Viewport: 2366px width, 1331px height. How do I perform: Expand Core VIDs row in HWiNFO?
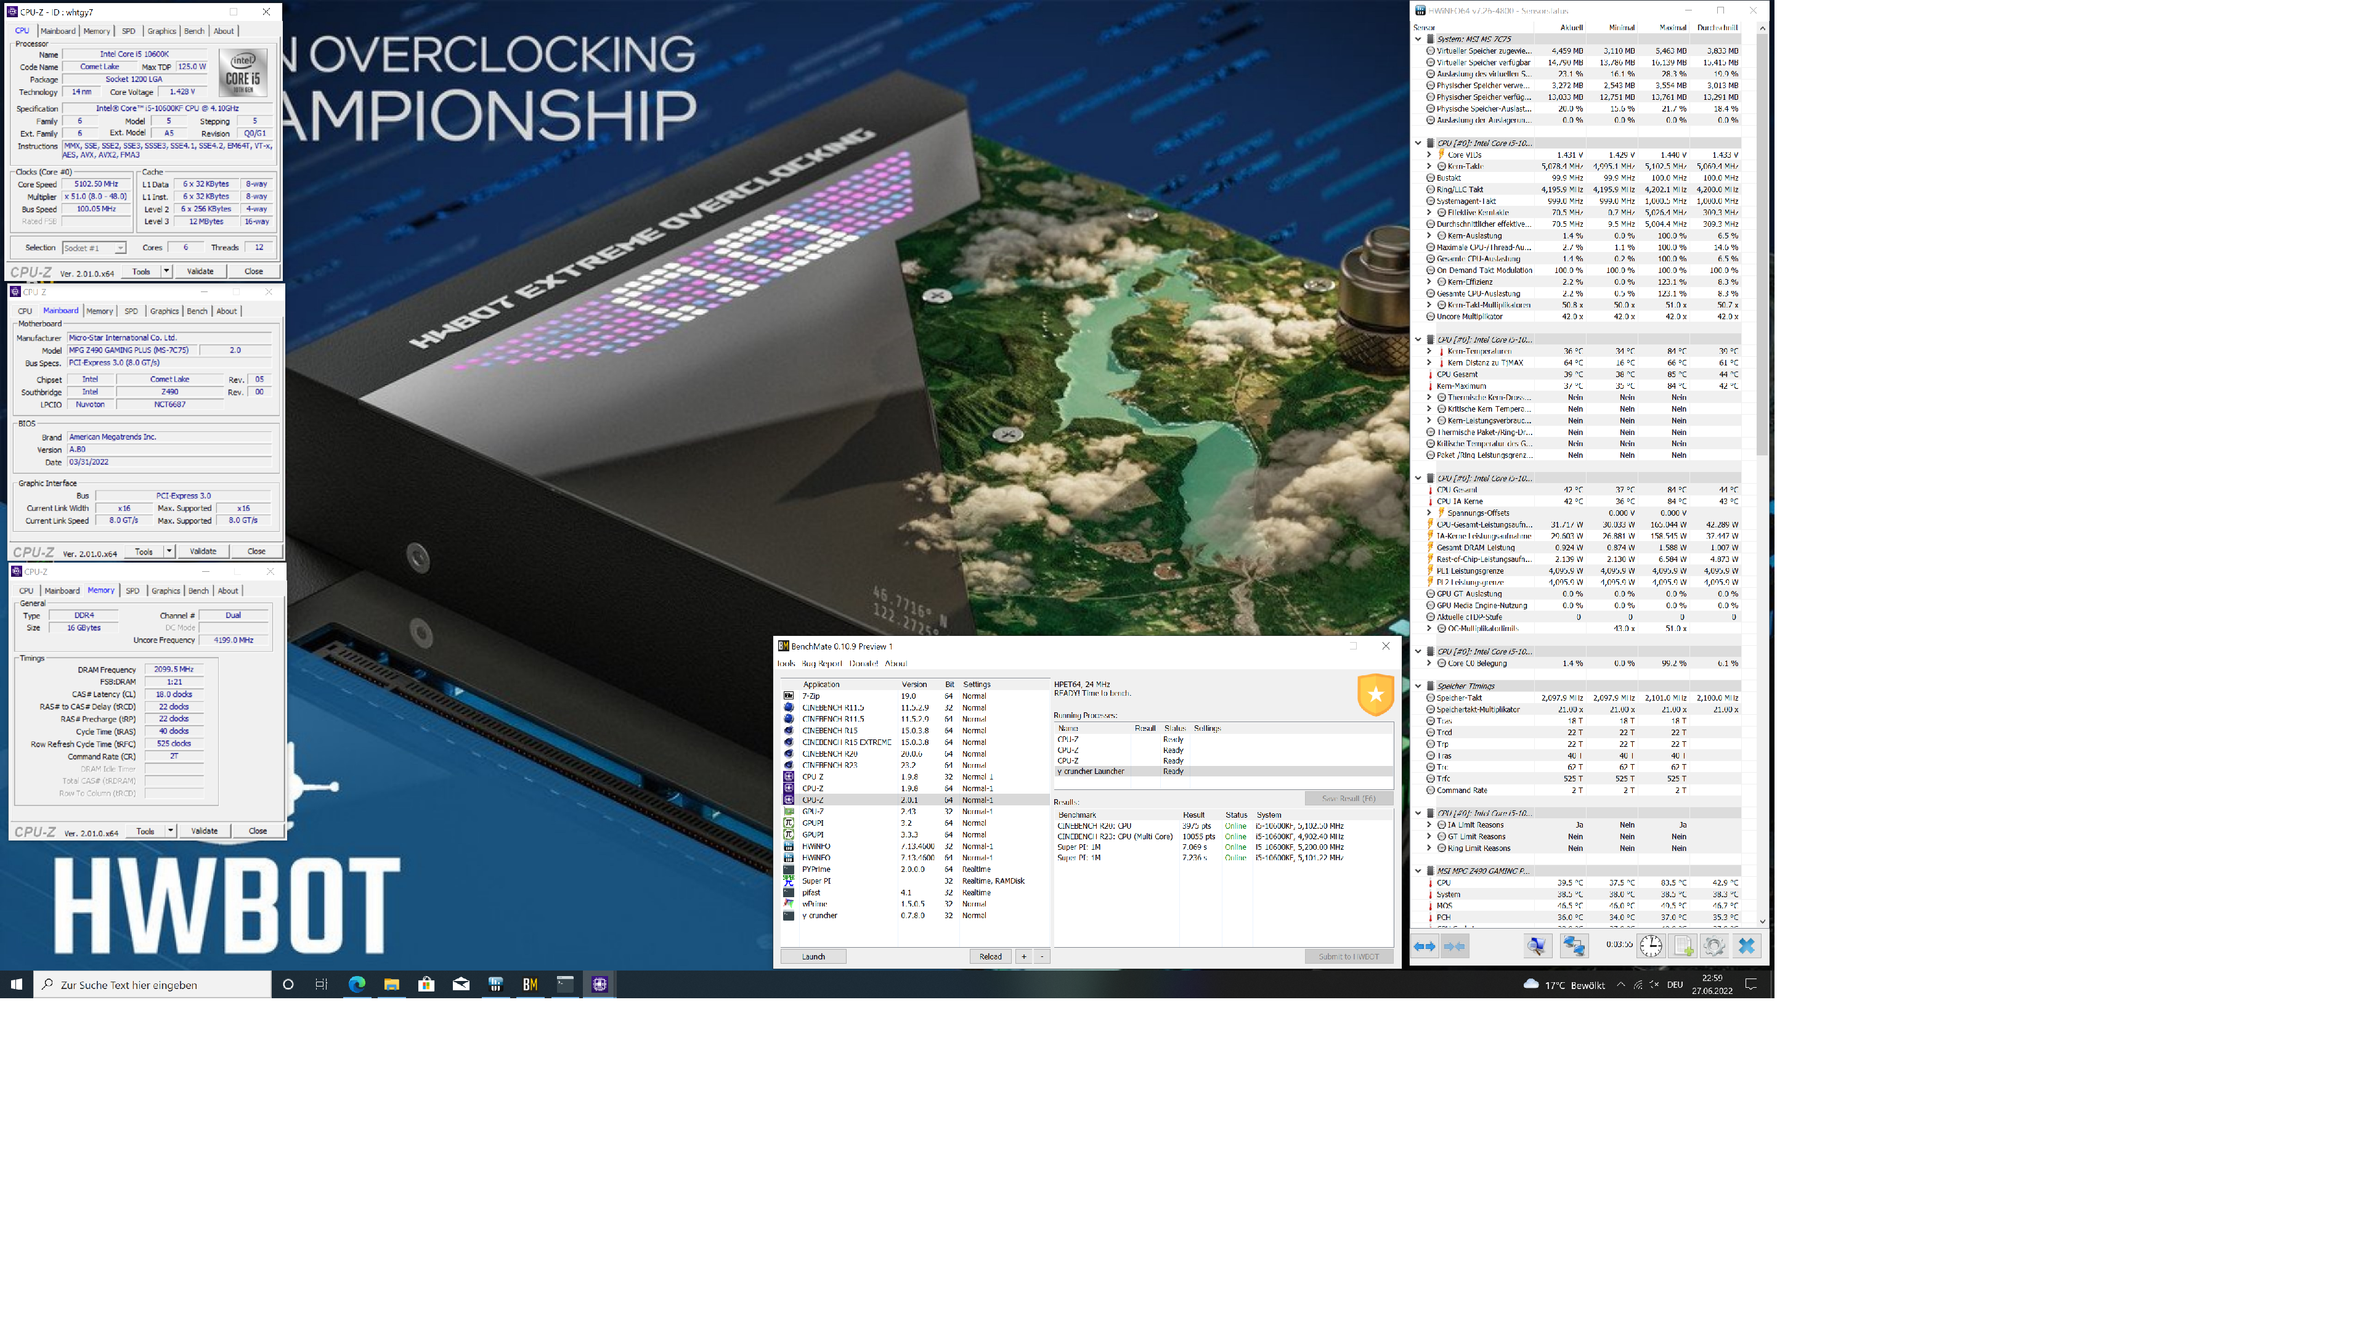(x=1428, y=155)
